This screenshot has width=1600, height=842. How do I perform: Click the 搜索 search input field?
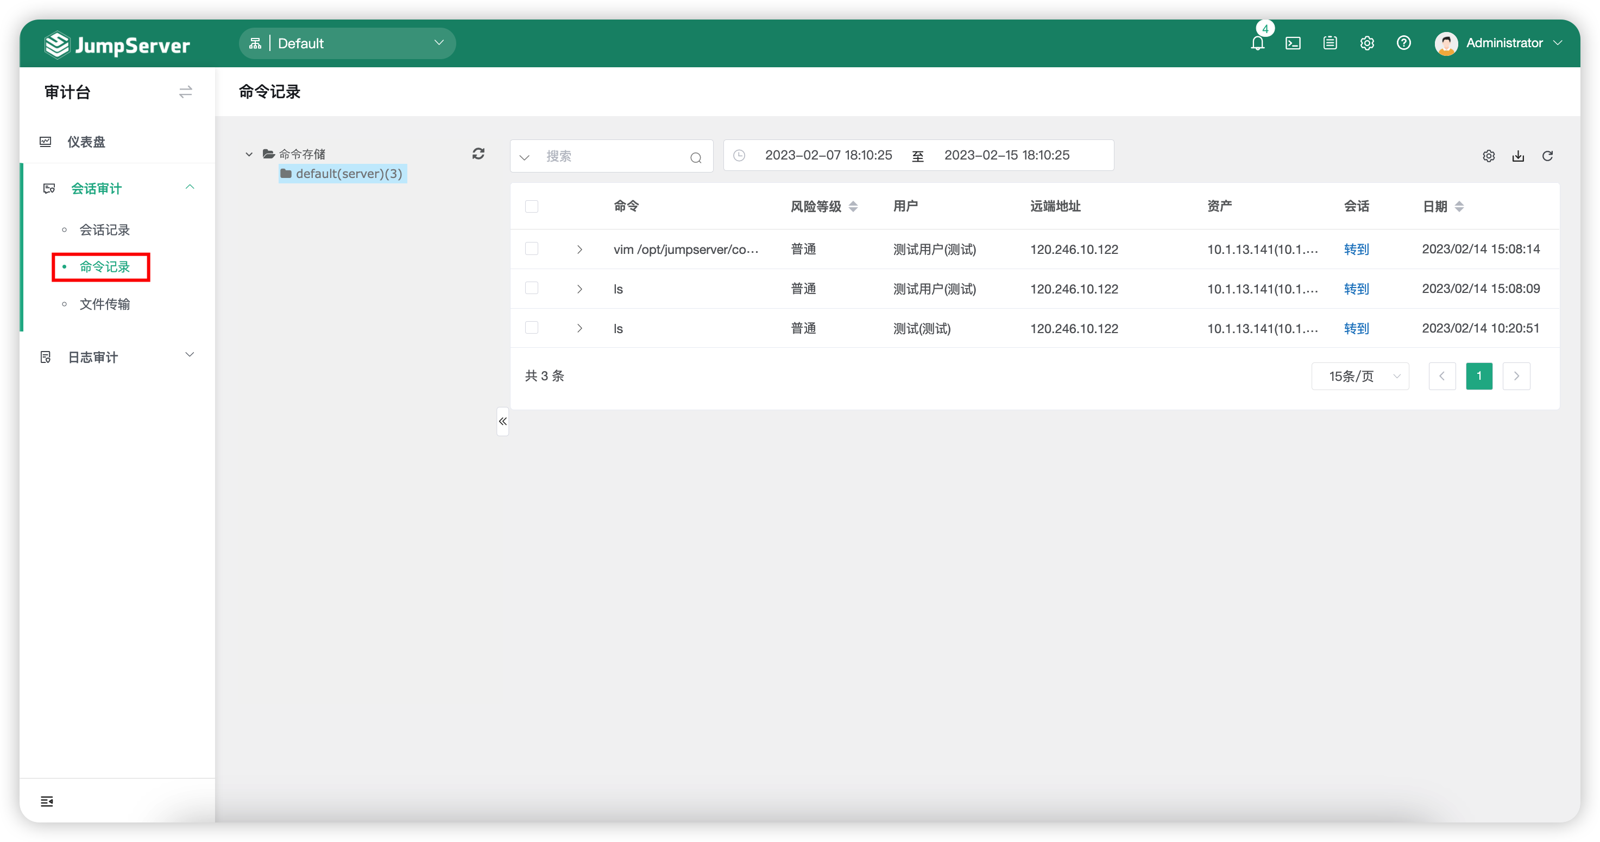point(612,156)
